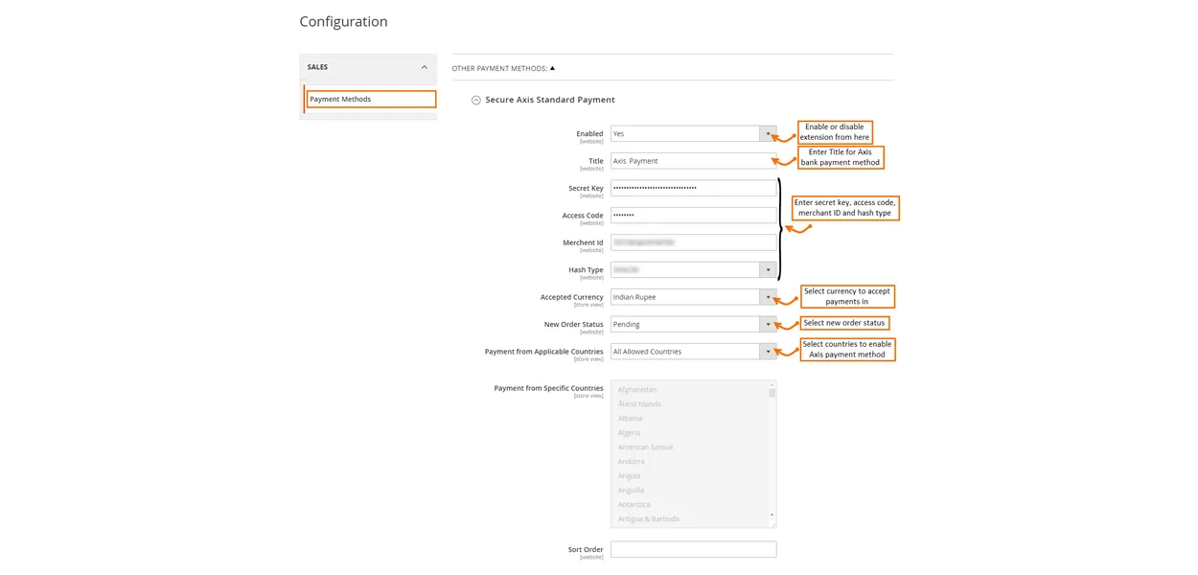This screenshot has width=1198, height=575.
Task: Select Afghanistan in the countries list
Action: point(637,390)
